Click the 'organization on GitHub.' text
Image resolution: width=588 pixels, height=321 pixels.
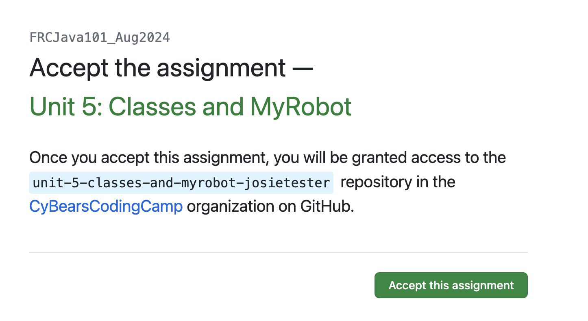[270, 207]
